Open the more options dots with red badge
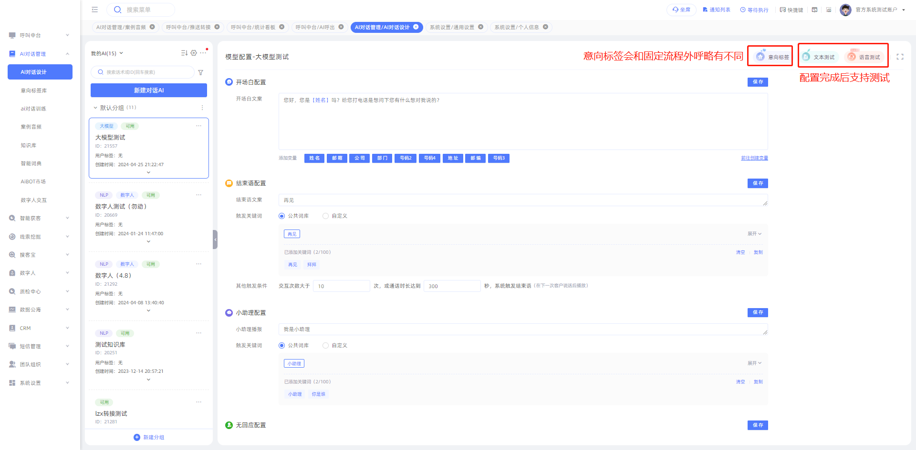This screenshot has height=450, width=916. pos(203,53)
